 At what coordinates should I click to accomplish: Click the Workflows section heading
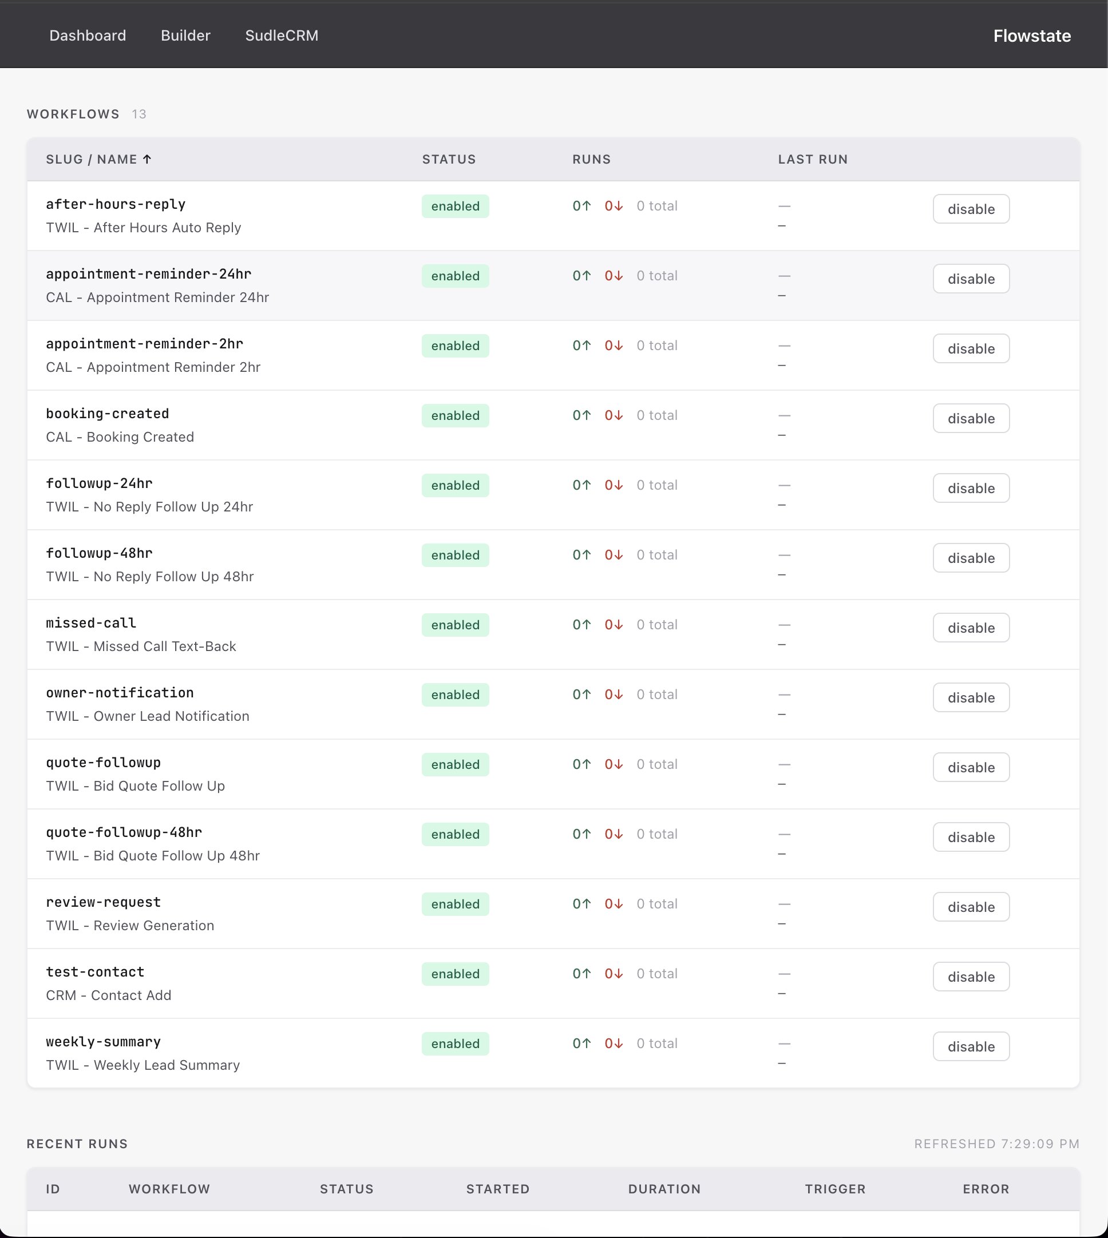pos(73,114)
